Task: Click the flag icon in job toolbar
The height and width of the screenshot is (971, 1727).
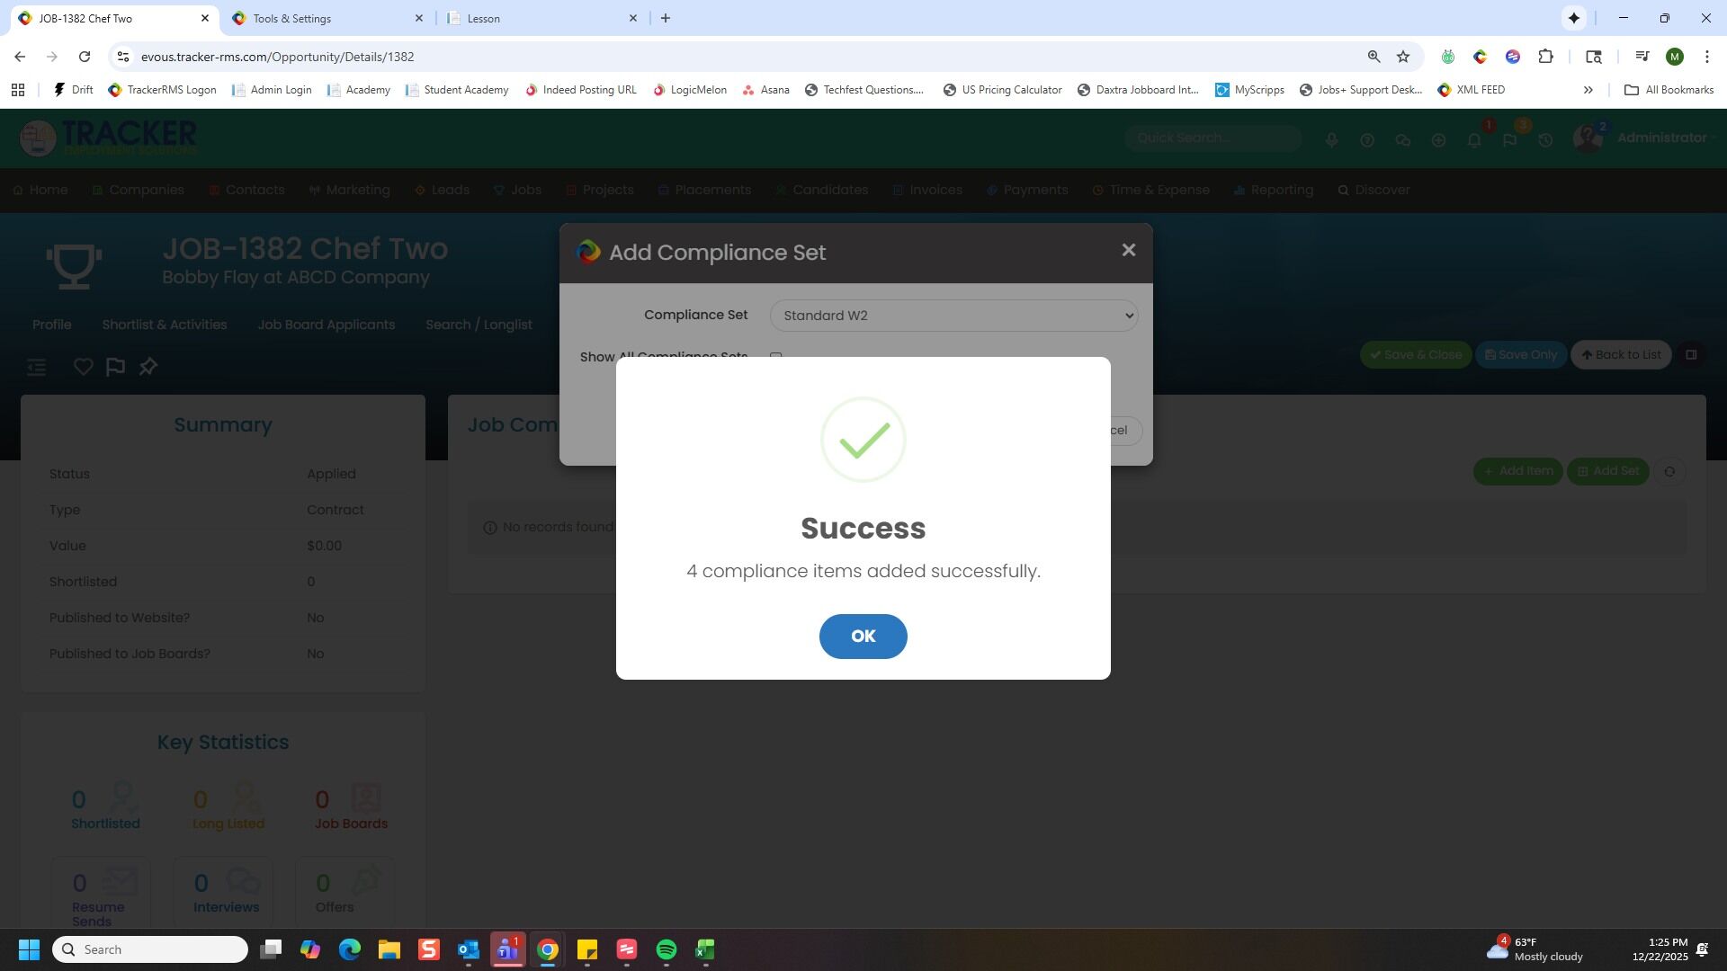Action: 115,367
